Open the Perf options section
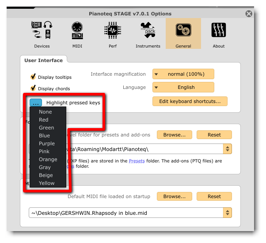Viewport: 266px width, 243px height. click(113, 34)
